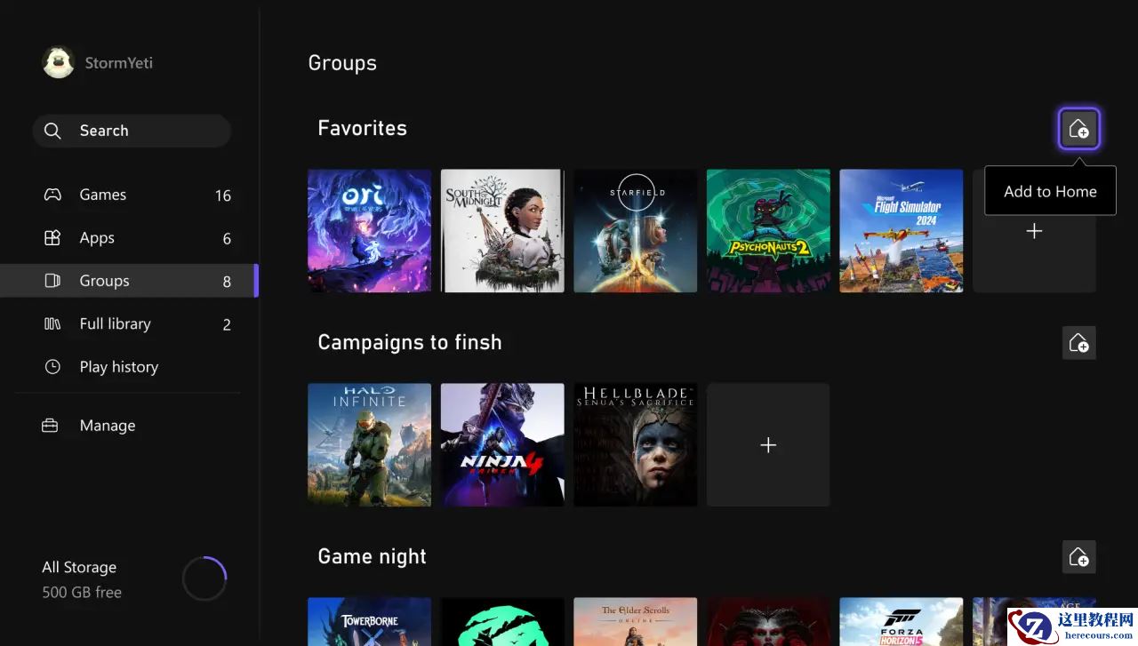This screenshot has width=1138, height=646.
Task: Click the briefcase icon beside Manage
Action: click(x=50, y=426)
